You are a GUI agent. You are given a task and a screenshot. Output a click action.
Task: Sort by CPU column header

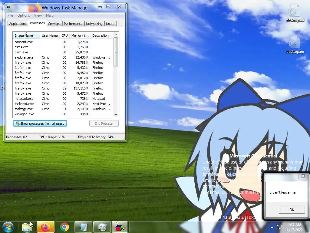pyautogui.click(x=64, y=35)
